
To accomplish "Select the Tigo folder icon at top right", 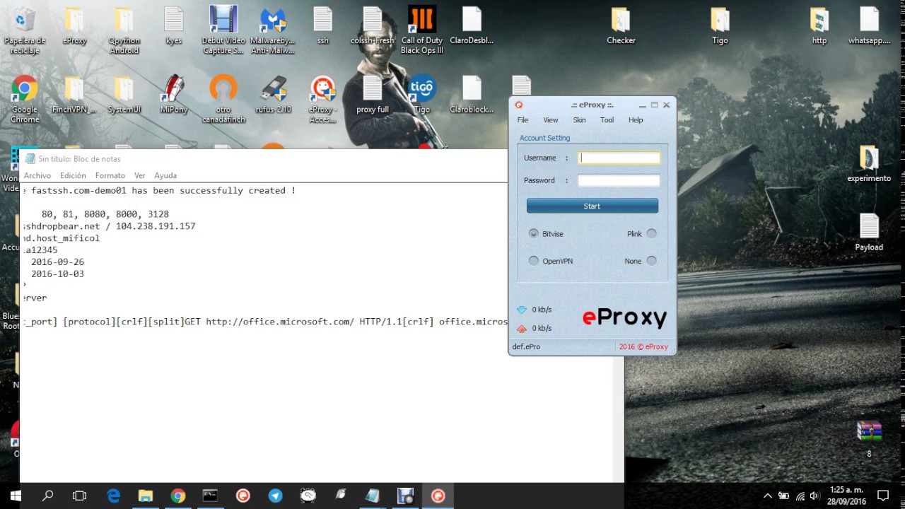I will [720, 27].
